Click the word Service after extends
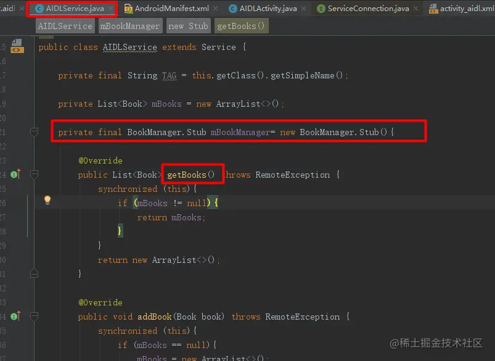 pyautogui.click(x=218, y=47)
